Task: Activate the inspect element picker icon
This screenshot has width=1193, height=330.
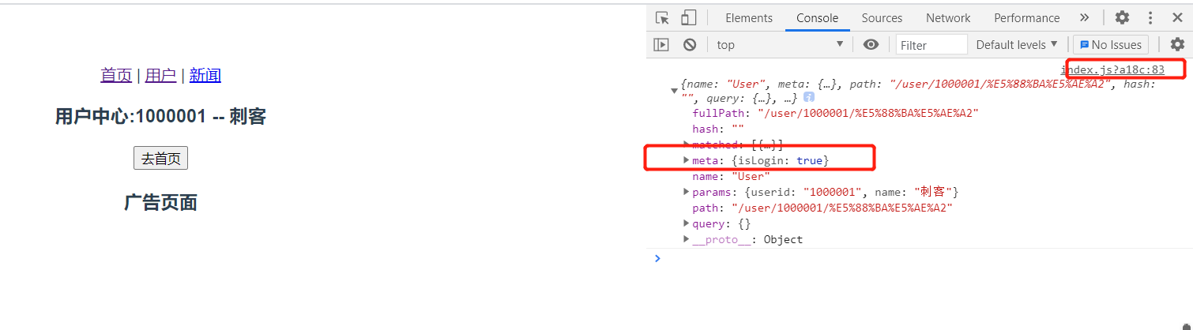Action: pyautogui.click(x=662, y=17)
